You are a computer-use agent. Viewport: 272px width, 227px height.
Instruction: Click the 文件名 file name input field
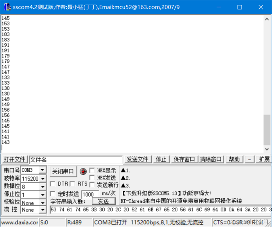click(76, 160)
